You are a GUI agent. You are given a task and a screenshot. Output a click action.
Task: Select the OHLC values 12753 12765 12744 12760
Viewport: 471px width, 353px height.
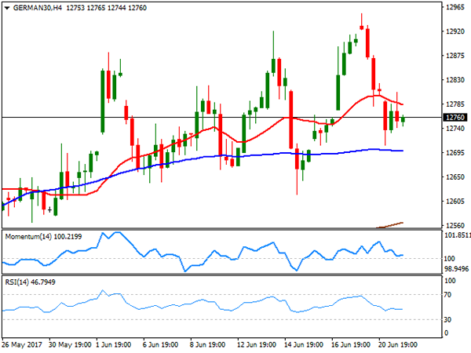click(x=106, y=8)
